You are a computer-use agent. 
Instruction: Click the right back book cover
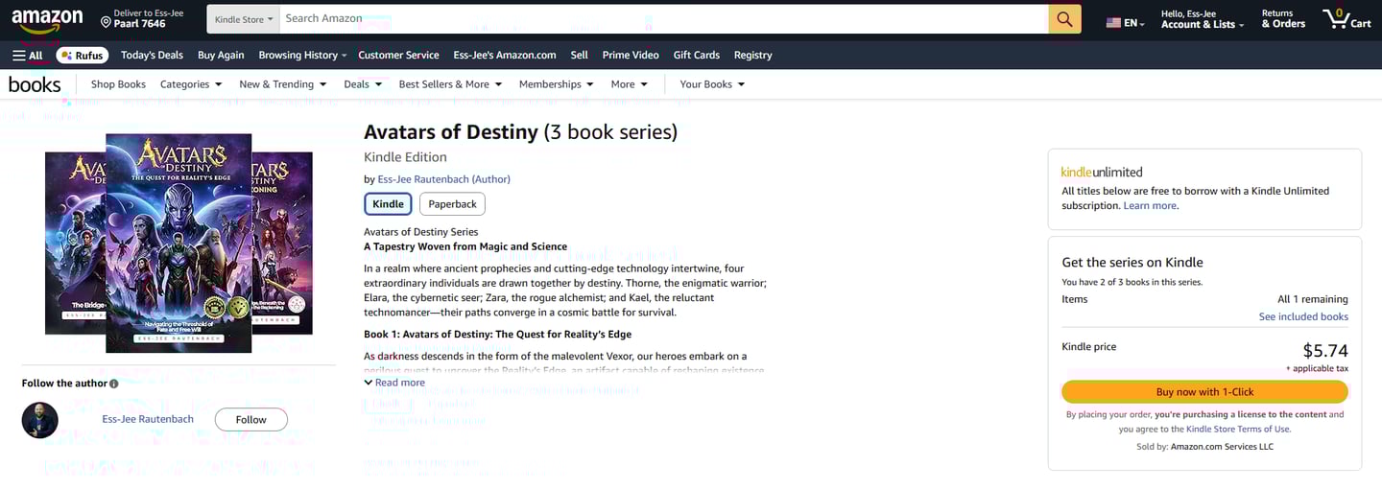(282, 244)
